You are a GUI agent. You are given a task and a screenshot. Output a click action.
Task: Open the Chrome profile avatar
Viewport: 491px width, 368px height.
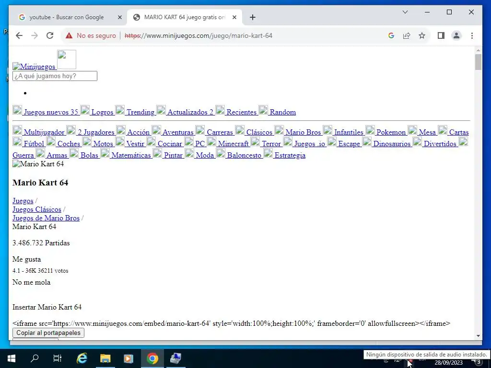tap(456, 35)
